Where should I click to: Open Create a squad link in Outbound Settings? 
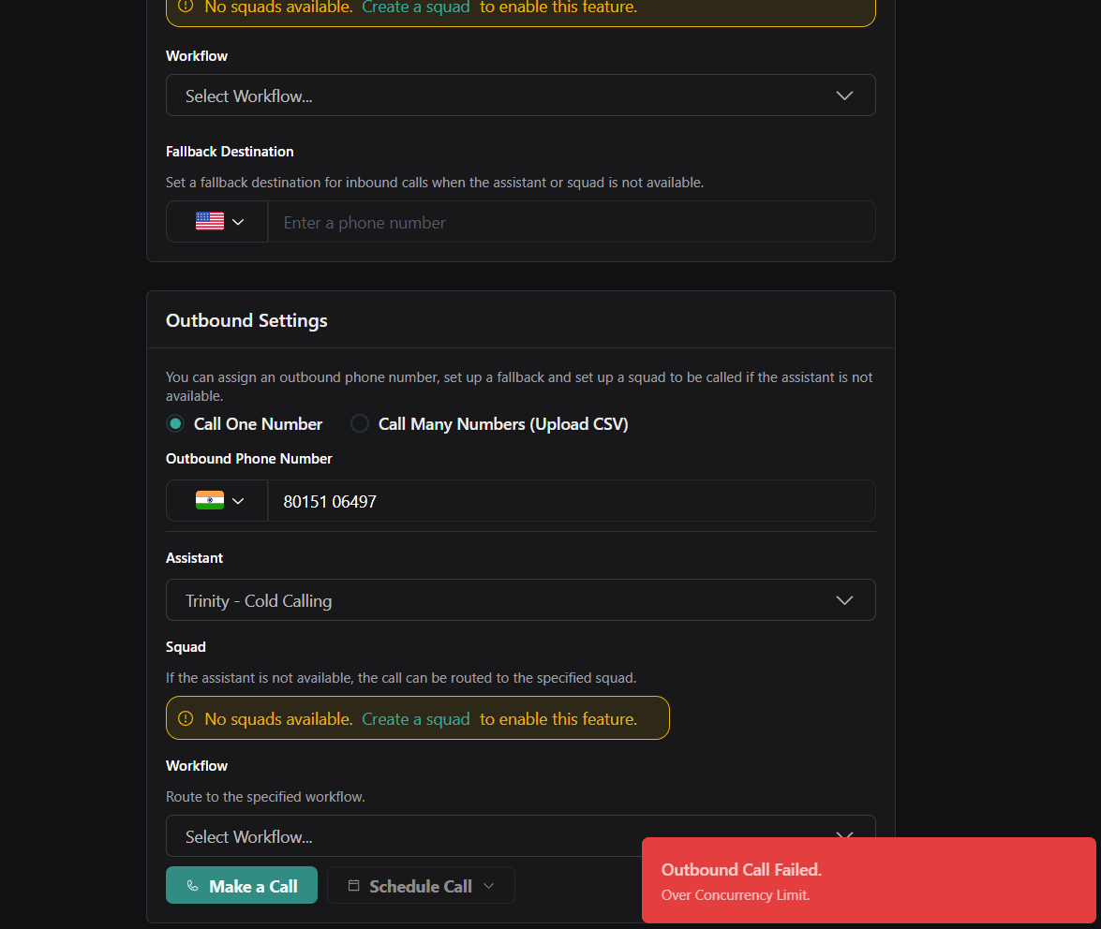pyautogui.click(x=415, y=719)
